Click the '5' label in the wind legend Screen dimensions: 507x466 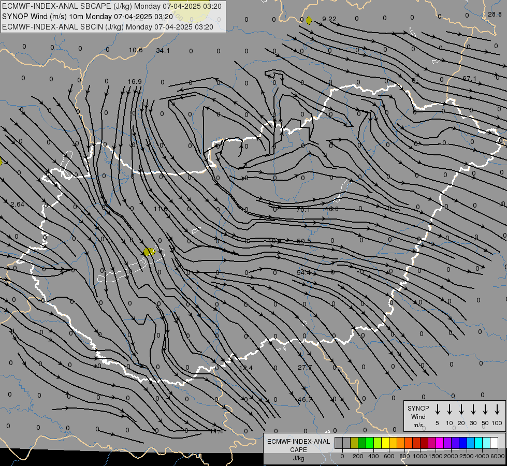pos(437,423)
